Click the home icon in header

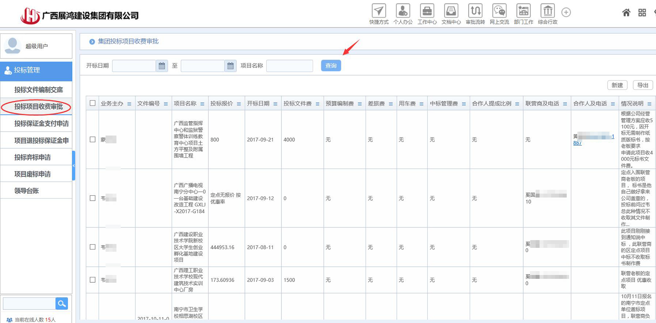(x=626, y=13)
